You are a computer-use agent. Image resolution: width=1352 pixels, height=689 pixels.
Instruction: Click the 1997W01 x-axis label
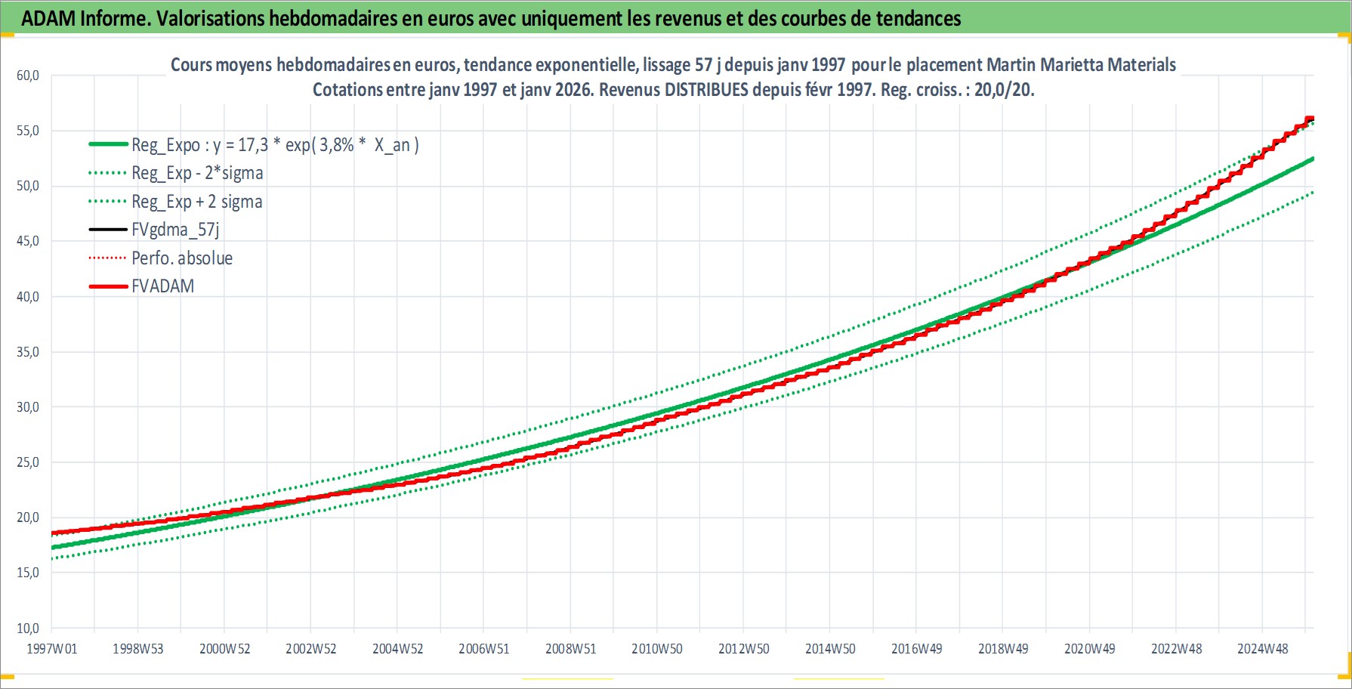click(52, 649)
